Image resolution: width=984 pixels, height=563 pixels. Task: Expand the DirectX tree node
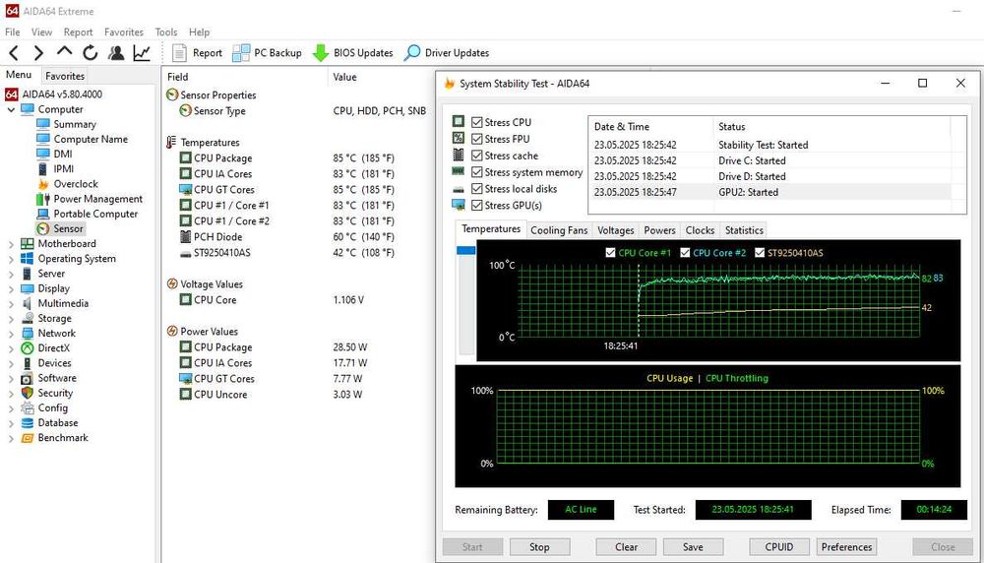(x=11, y=349)
